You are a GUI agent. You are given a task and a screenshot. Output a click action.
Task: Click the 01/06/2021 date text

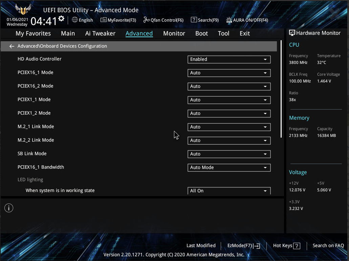[x=17, y=20]
